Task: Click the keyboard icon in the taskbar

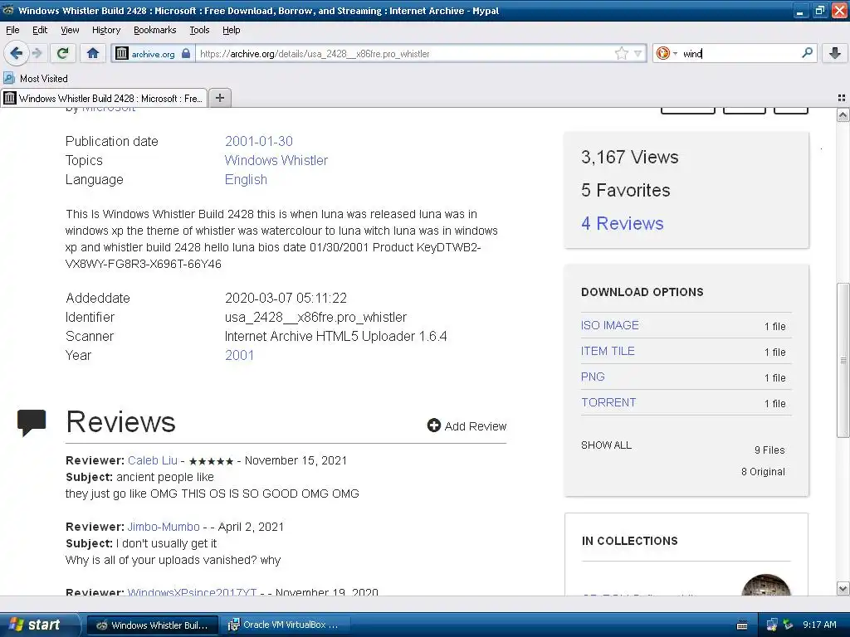Action: [742, 625]
